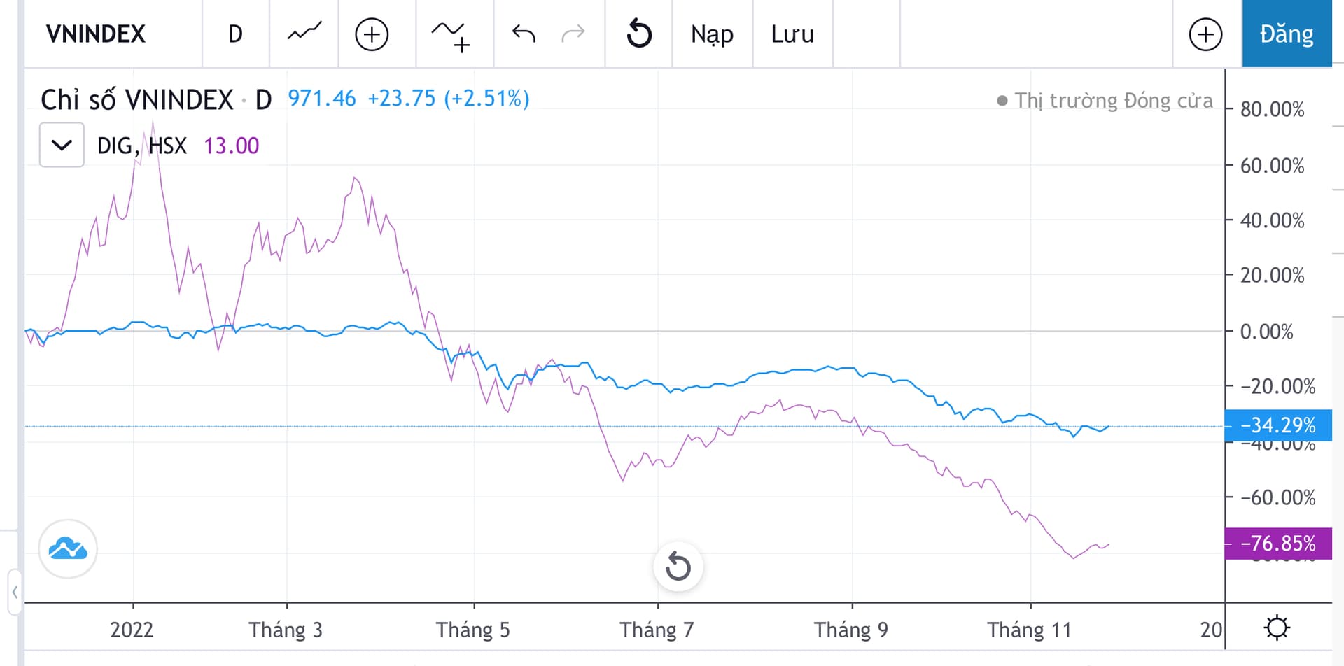Click the redo arrow icon
Screen dimensions: 1344x666
click(573, 34)
